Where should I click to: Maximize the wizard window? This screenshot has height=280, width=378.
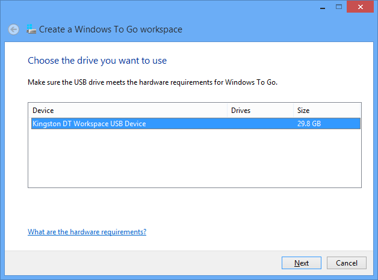click(x=339, y=7)
